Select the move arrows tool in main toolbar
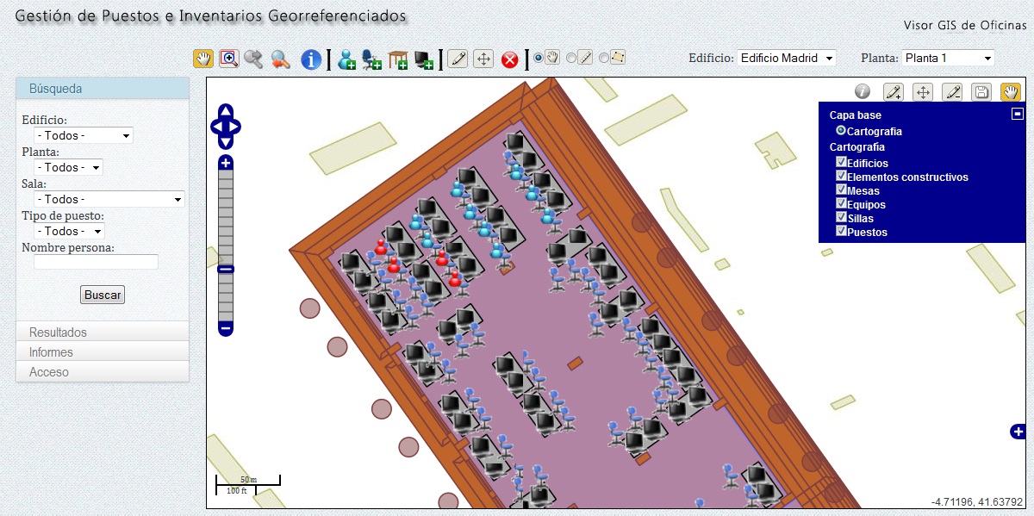 coord(484,59)
